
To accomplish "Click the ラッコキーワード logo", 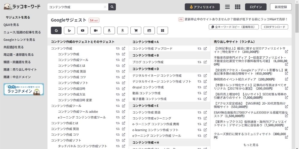I will [x=22, y=7].
